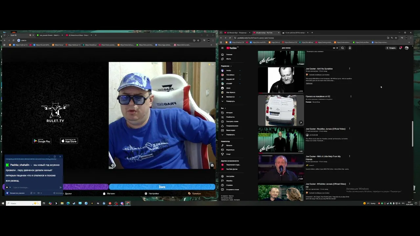This screenshot has height=236, width=420.
Task: Open a new tab in the YouTube browser window
Action: (x=312, y=33)
